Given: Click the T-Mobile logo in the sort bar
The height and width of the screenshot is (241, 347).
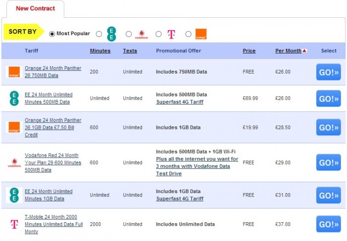Looking at the screenshot, I should (171, 34).
